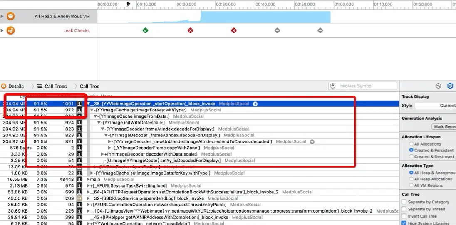Select All Heap Allocations type
Viewport: 456px width, 225px height.
click(x=411, y=179)
